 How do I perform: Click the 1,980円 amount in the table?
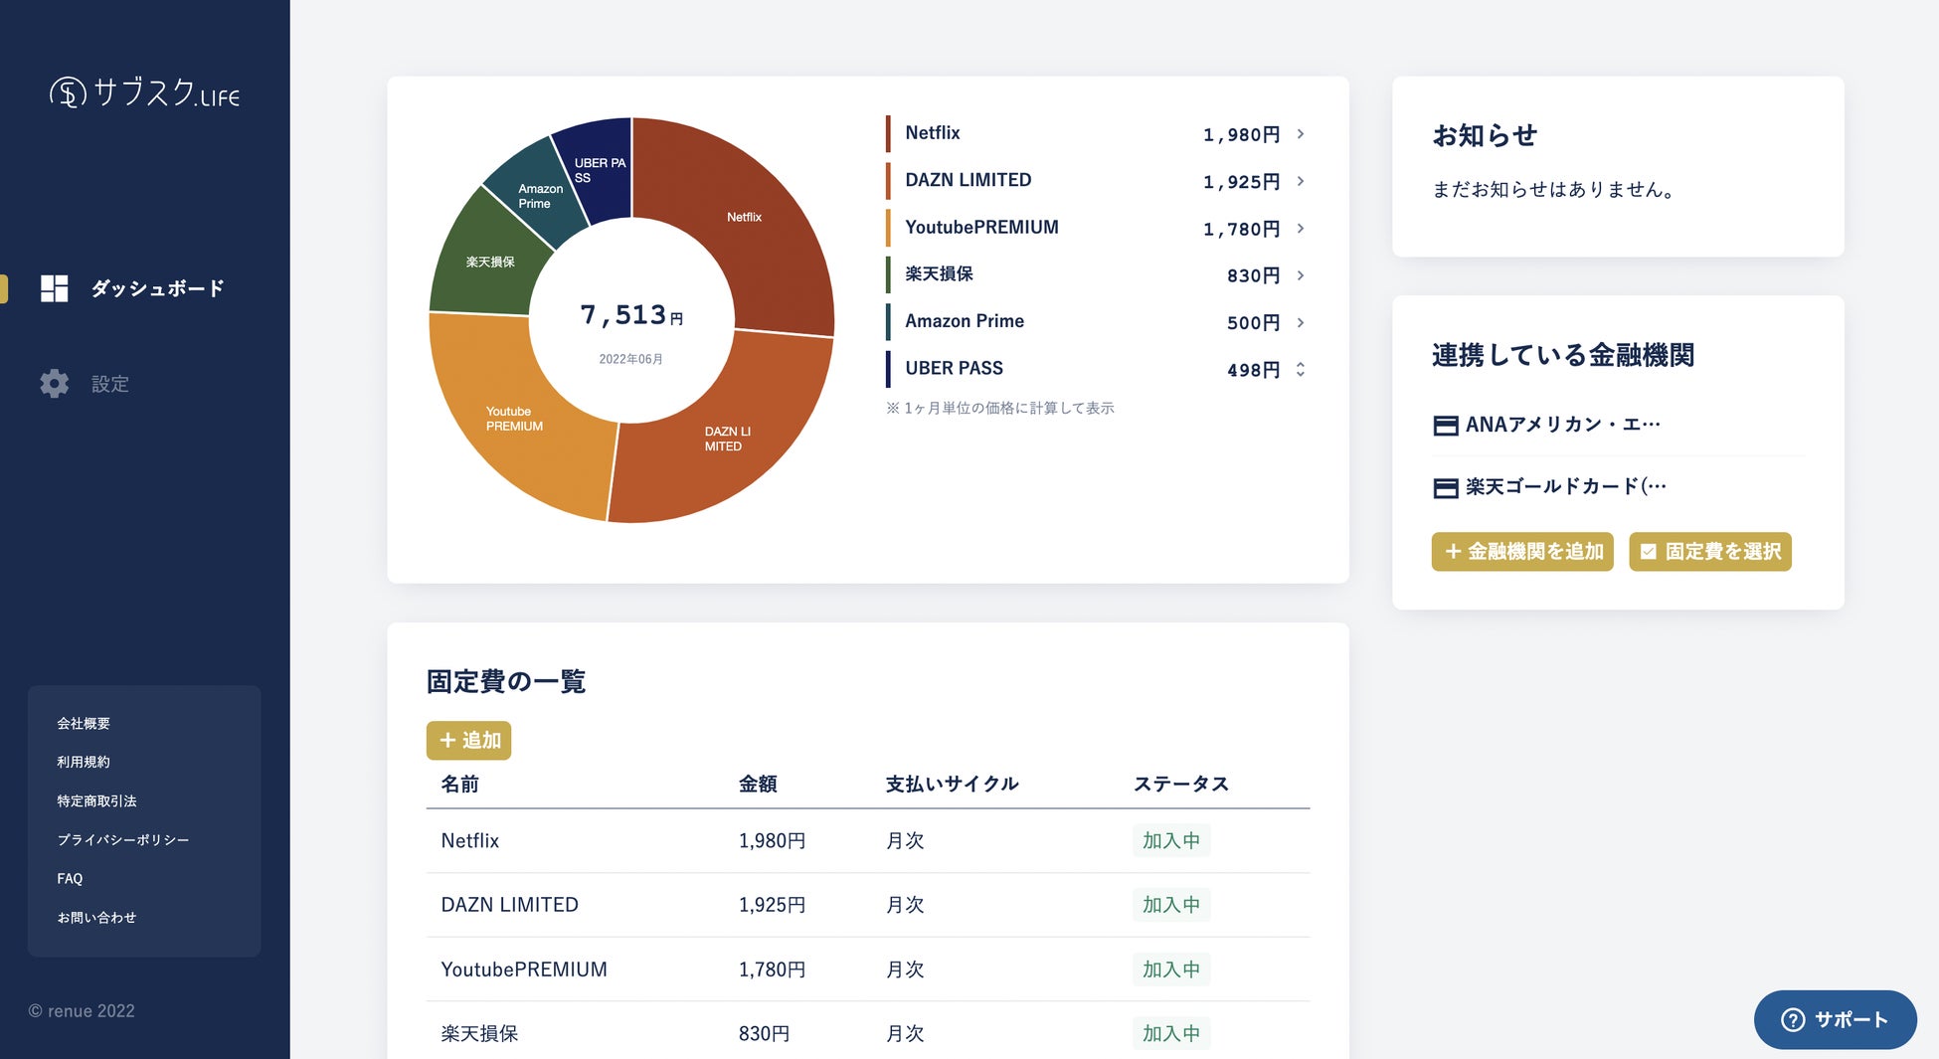(x=773, y=841)
